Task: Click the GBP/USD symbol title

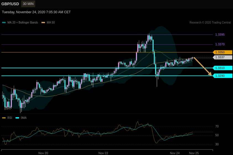Action: pyautogui.click(x=10, y=4)
